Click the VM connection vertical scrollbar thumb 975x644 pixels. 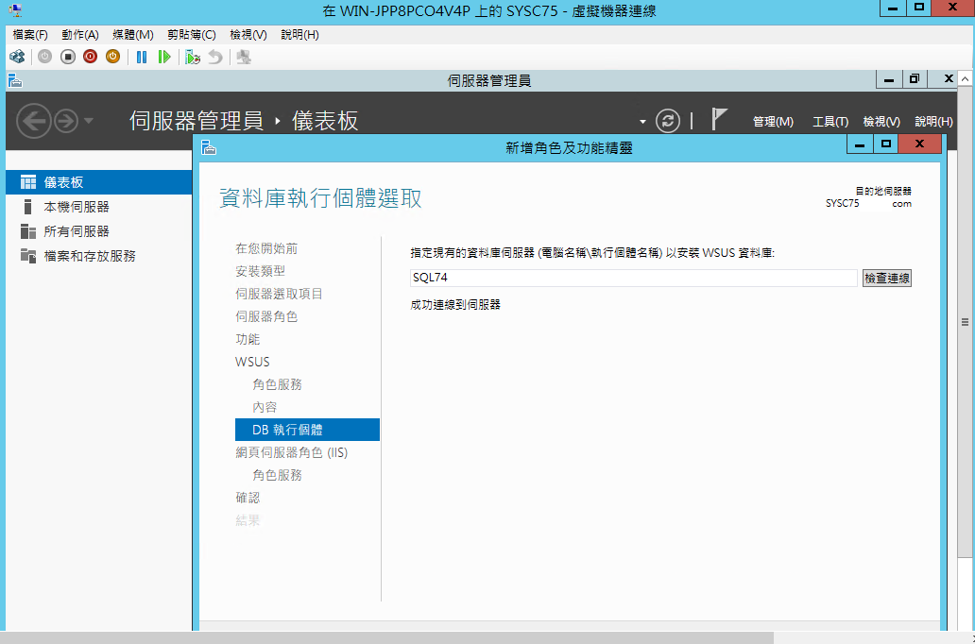pos(965,322)
